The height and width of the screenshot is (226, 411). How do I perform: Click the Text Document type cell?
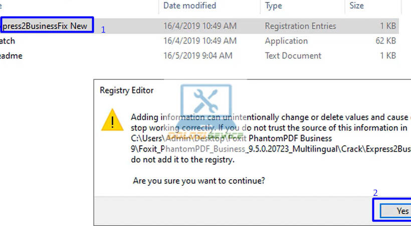[x=293, y=56]
